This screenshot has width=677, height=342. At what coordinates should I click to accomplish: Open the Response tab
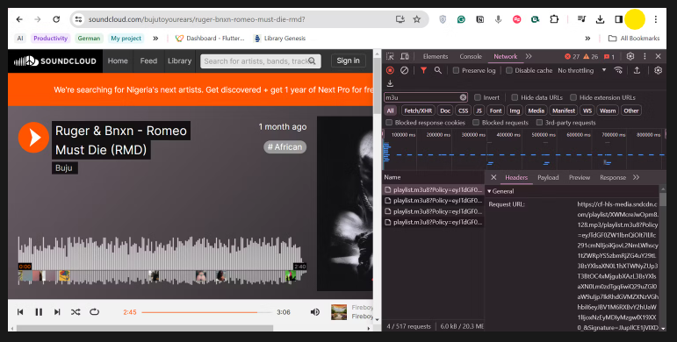(x=613, y=178)
